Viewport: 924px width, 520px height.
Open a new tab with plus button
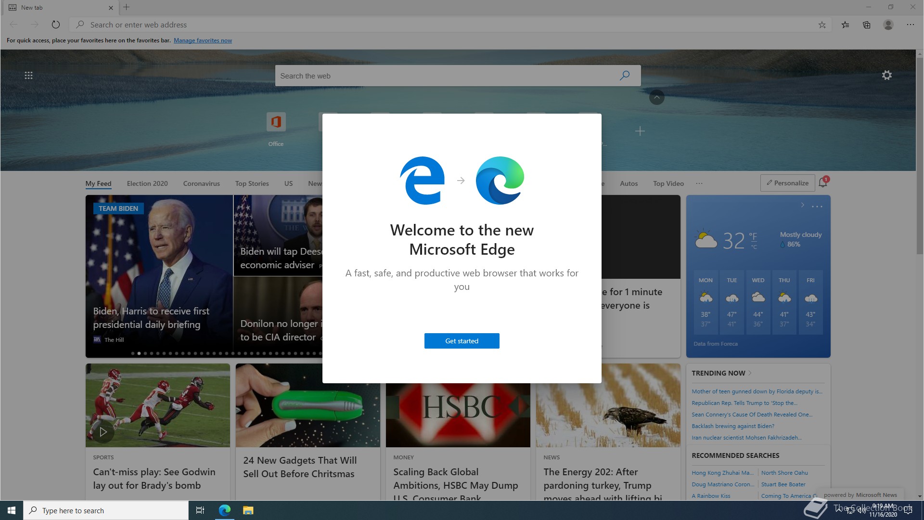[127, 7]
